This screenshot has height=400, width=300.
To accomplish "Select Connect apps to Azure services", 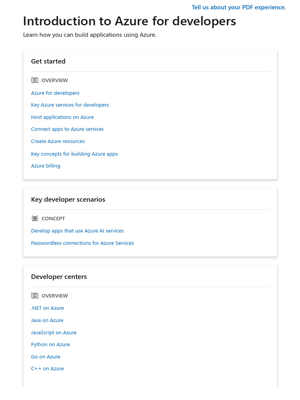I will [67, 129].
